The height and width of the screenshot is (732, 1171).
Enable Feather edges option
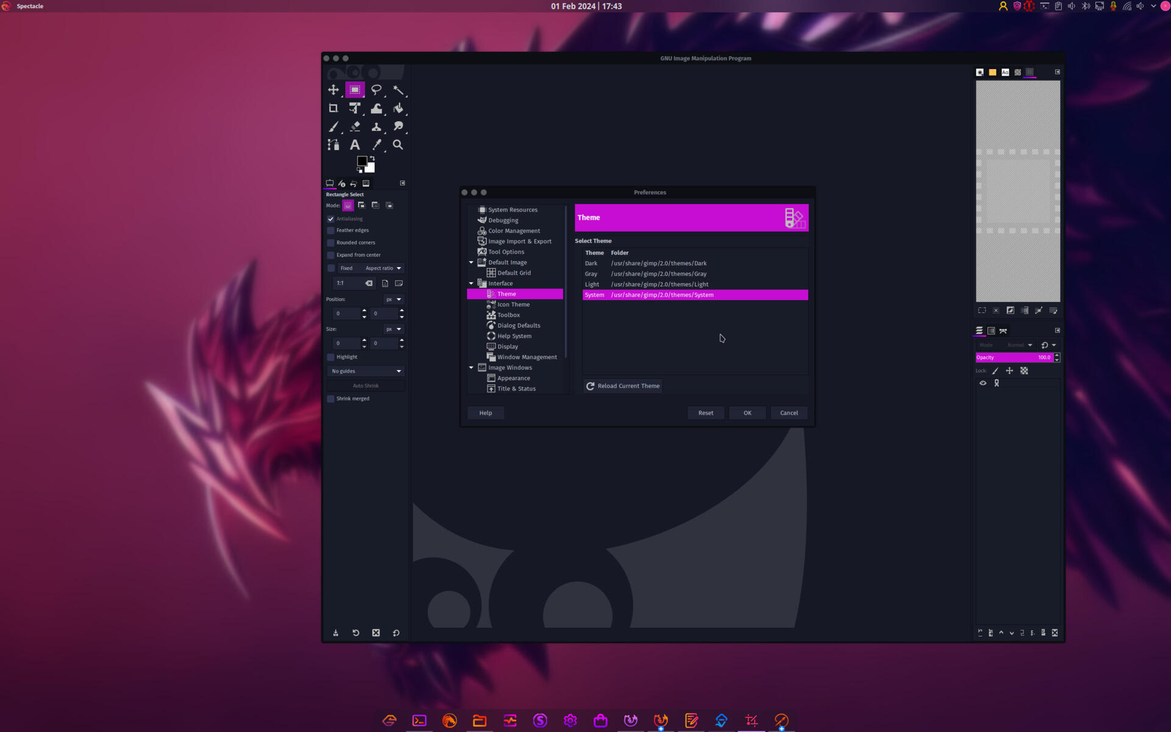click(x=331, y=230)
